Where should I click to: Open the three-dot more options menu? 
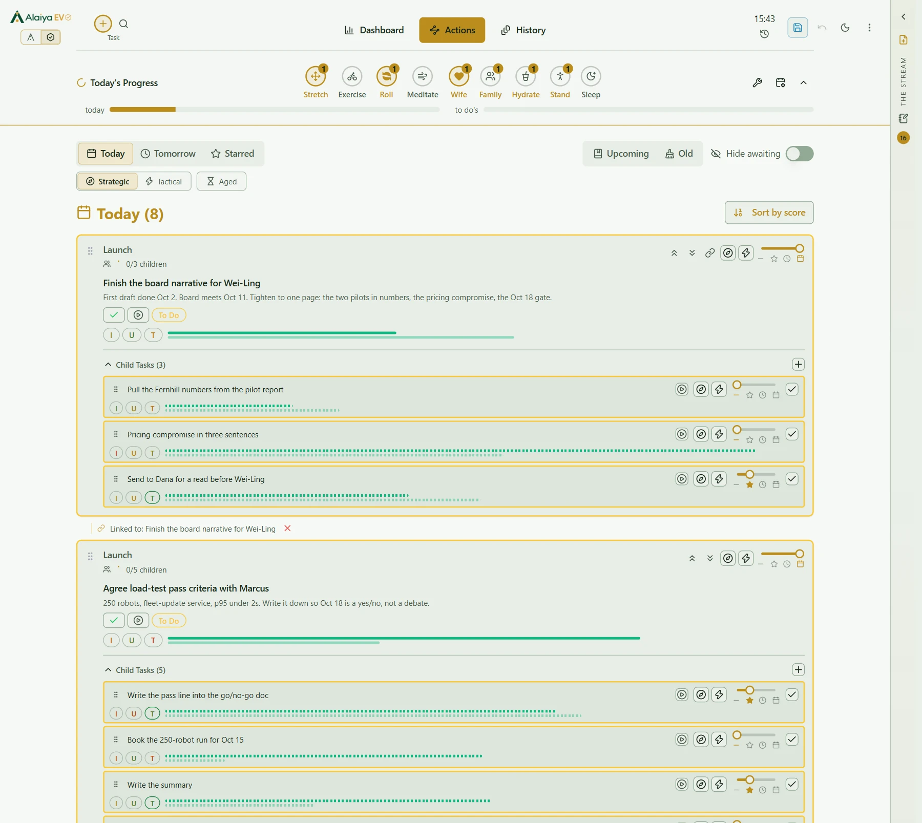point(869,28)
